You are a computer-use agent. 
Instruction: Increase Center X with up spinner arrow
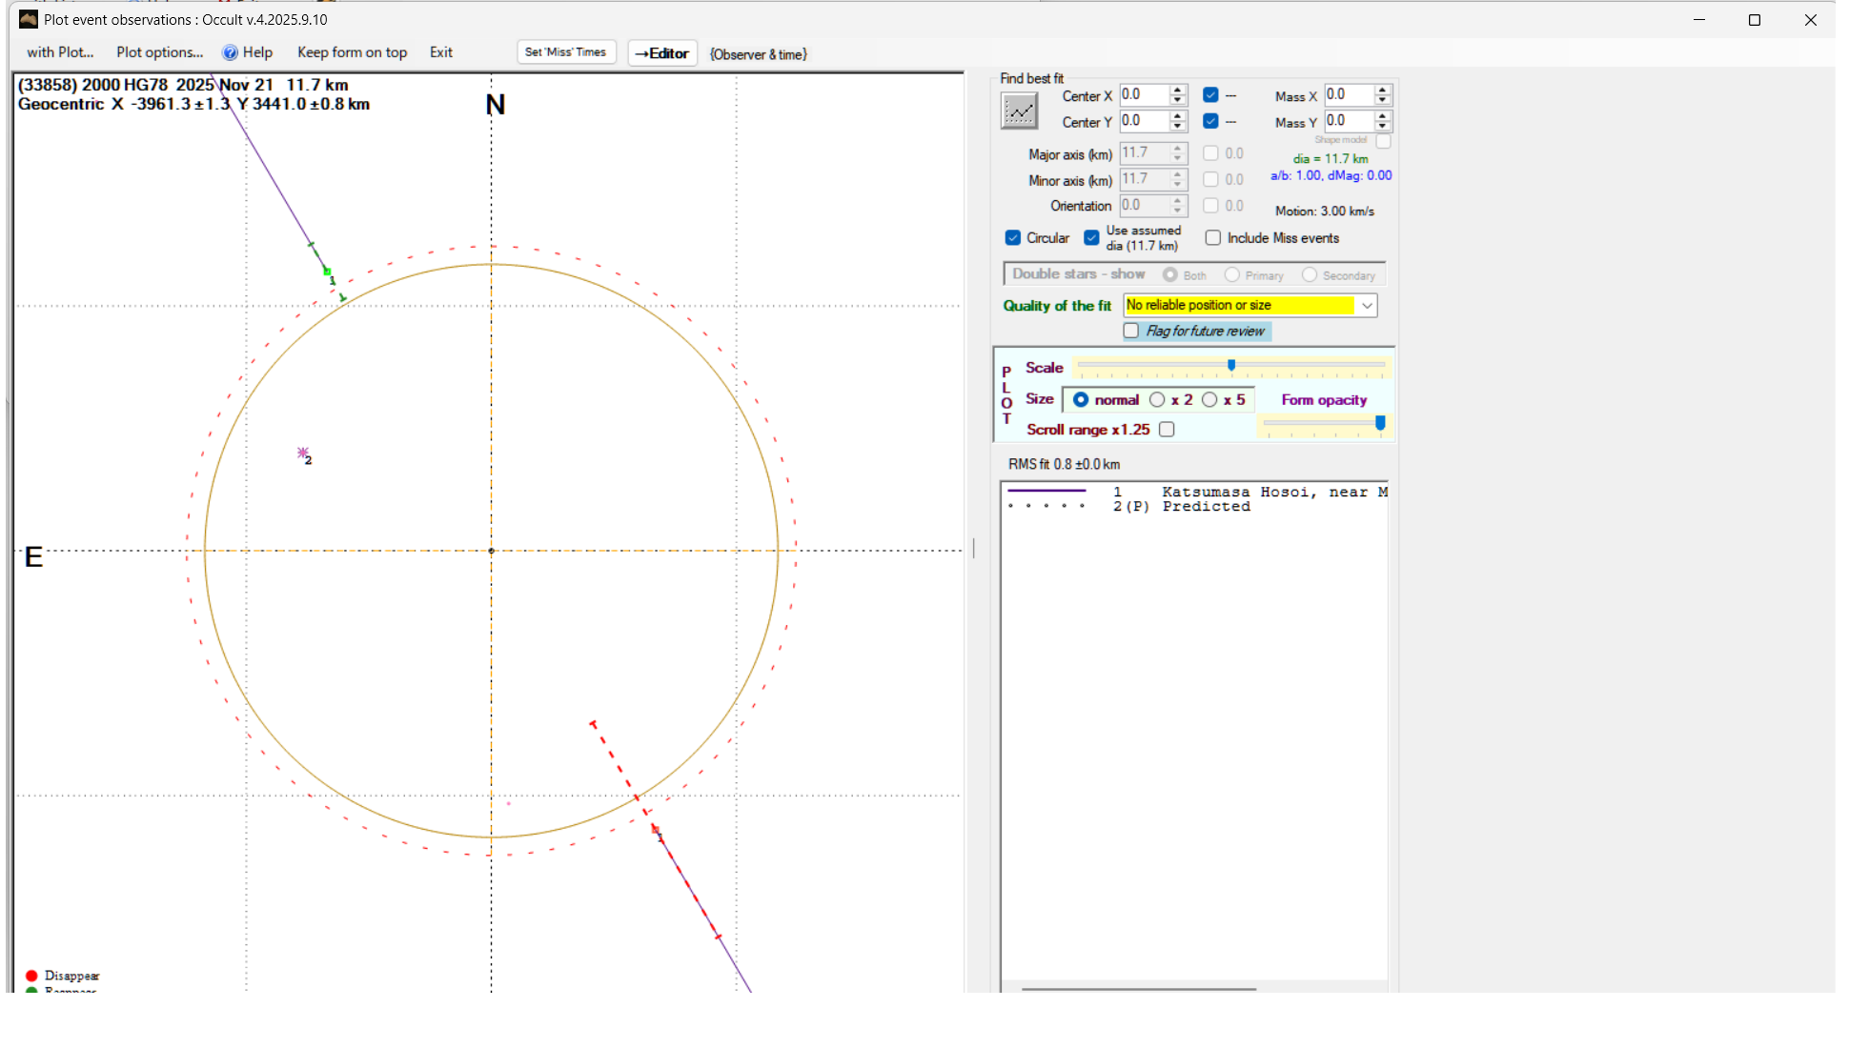click(1178, 91)
